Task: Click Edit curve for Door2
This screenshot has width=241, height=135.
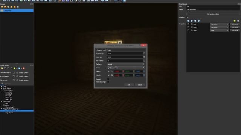Action: click(x=235, y=27)
